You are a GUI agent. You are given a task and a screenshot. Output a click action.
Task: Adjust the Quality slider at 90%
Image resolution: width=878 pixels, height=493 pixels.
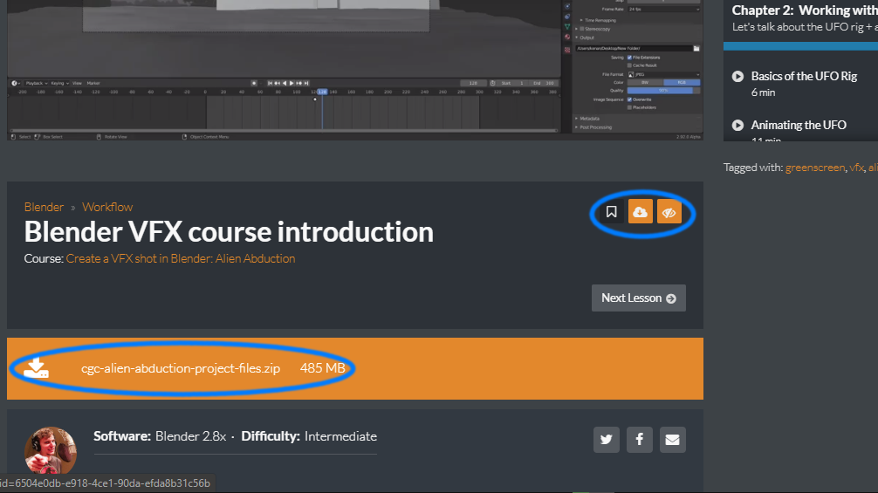663,91
